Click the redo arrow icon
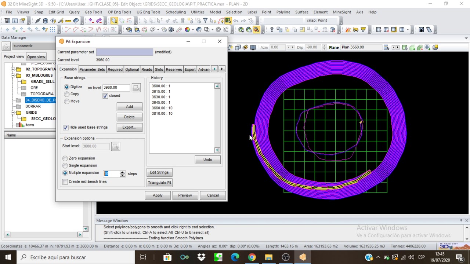 (x=243, y=21)
